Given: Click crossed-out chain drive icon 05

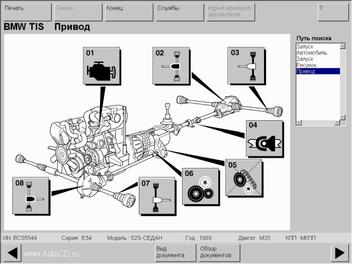Looking at the screenshot, I should [243, 178].
